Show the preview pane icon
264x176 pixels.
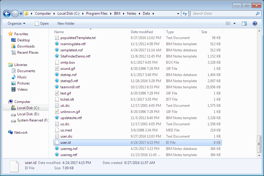coord(244,23)
